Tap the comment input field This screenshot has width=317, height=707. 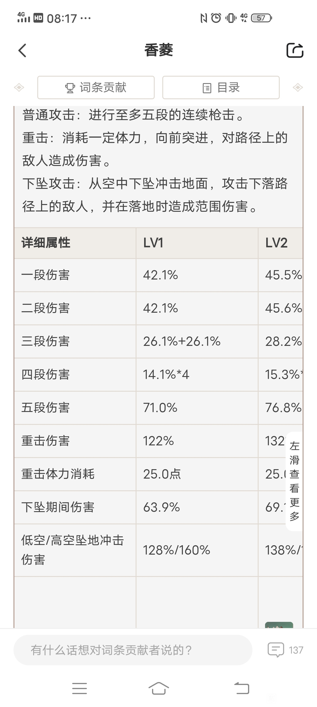click(133, 650)
